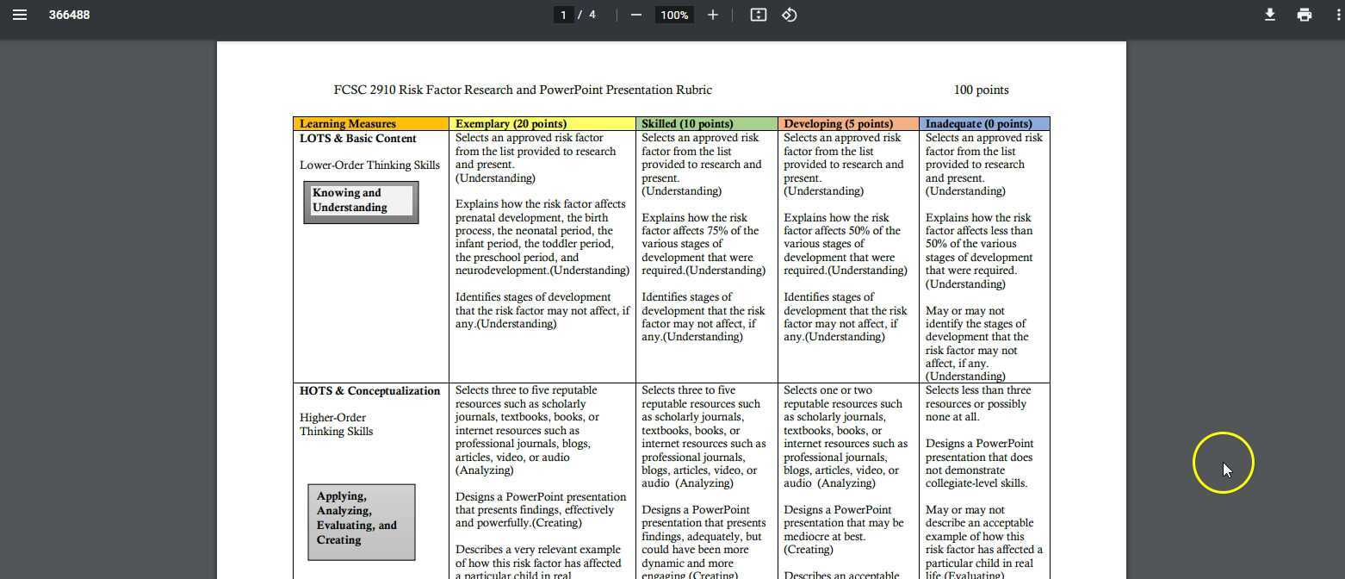
Task: Open the three-dot more options menu
Action: [x=1336, y=15]
